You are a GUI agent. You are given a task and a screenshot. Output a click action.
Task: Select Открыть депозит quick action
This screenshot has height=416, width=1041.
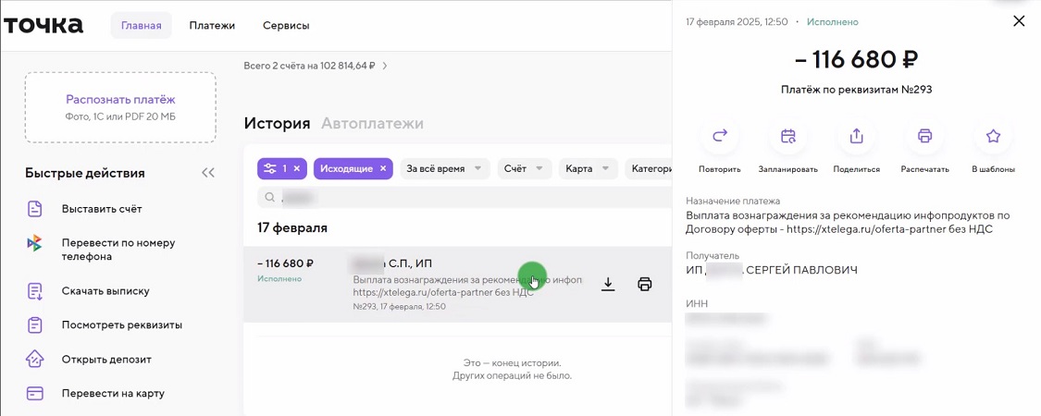pyautogui.click(x=106, y=360)
